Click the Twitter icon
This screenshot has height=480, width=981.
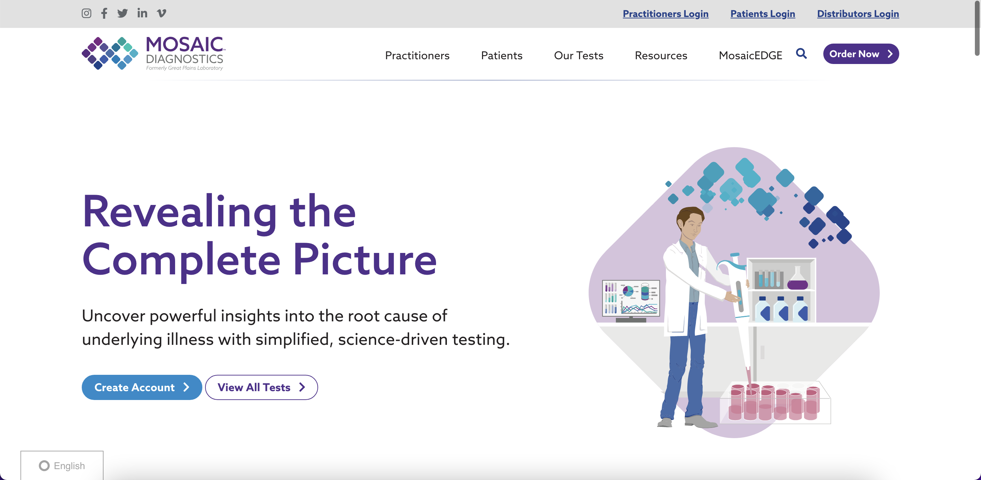coord(123,14)
